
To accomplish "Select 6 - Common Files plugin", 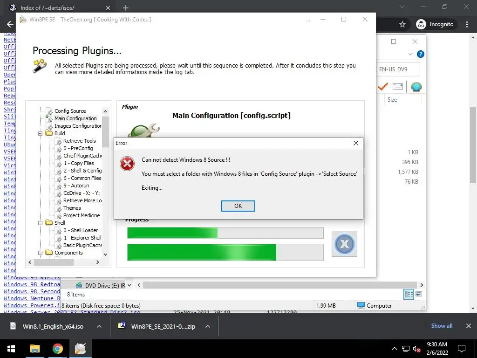I will 82,178.
